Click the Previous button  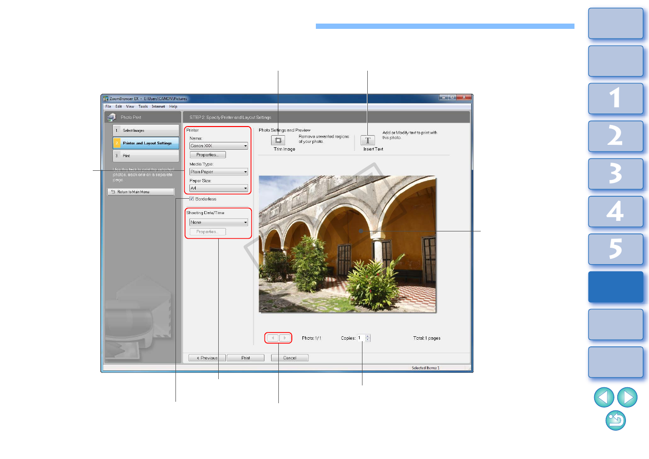[x=207, y=358]
